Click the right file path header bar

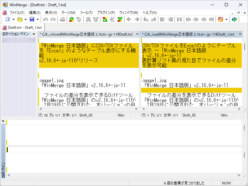tap(191, 34)
